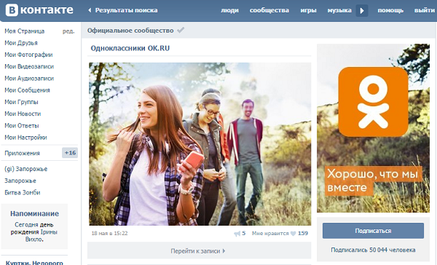
Task: Open Моя Страница
Action: pyautogui.click(x=25, y=31)
